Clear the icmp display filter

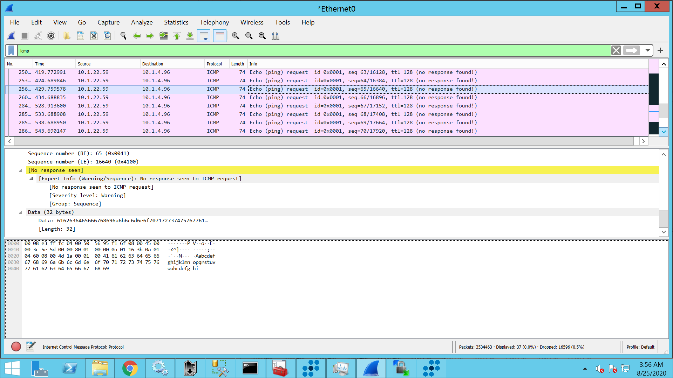coord(616,51)
